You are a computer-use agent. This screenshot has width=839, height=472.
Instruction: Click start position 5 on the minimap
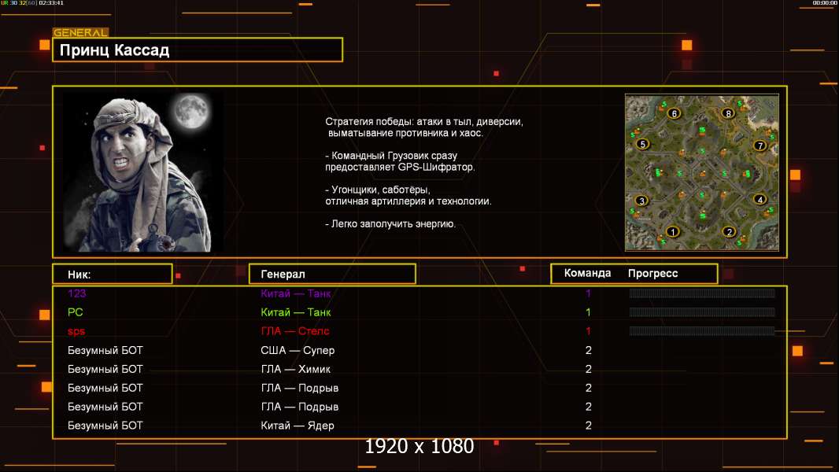642,144
